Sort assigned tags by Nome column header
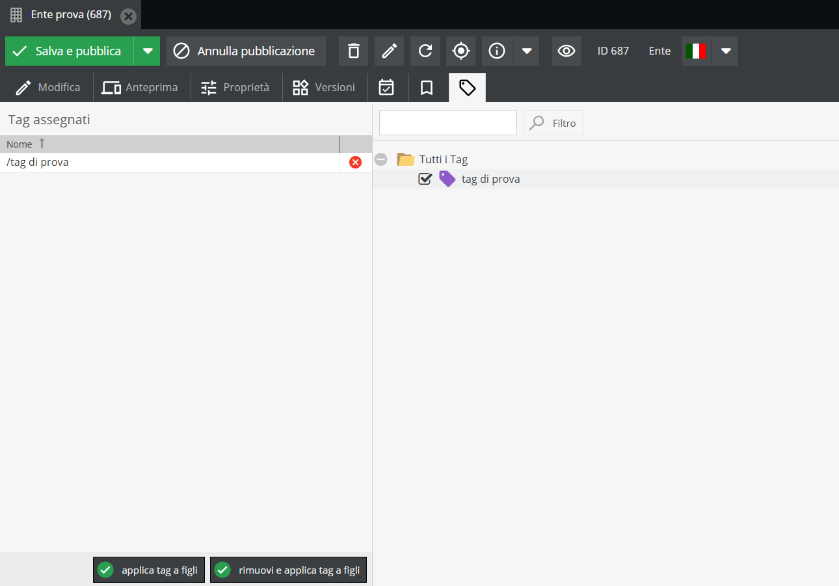Image resolution: width=839 pixels, height=586 pixels. [20, 144]
